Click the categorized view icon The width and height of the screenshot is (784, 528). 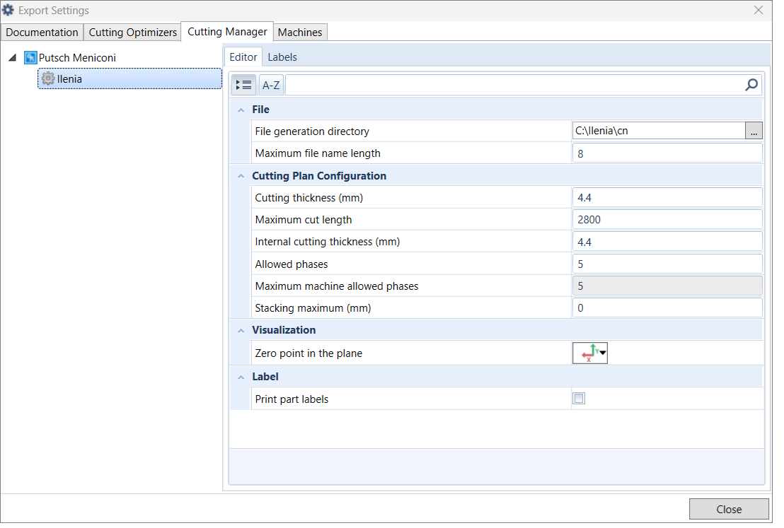[x=243, y=86]
